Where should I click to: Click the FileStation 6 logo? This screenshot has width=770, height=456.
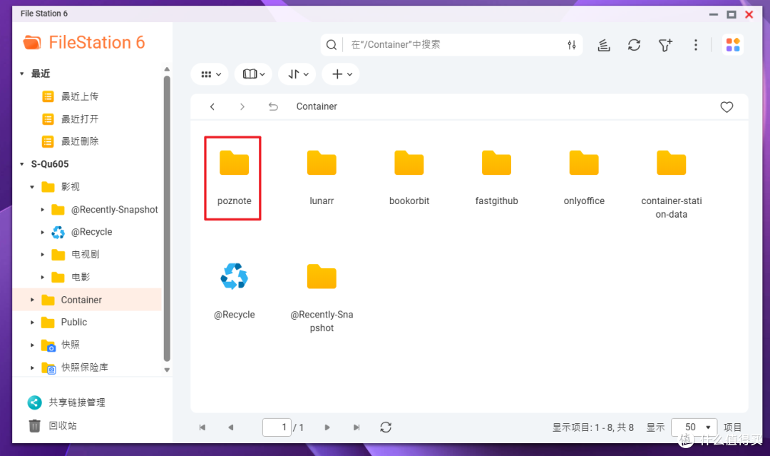click(x=84, y=43)
